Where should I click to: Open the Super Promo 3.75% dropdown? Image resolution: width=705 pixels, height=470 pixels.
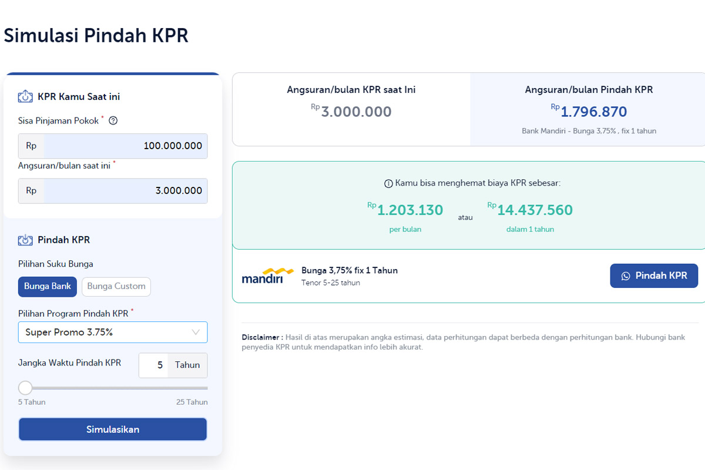click(x=112, y=333)
